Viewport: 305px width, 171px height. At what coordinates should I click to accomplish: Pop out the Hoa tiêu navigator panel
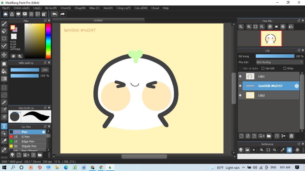tap(299, 20)
